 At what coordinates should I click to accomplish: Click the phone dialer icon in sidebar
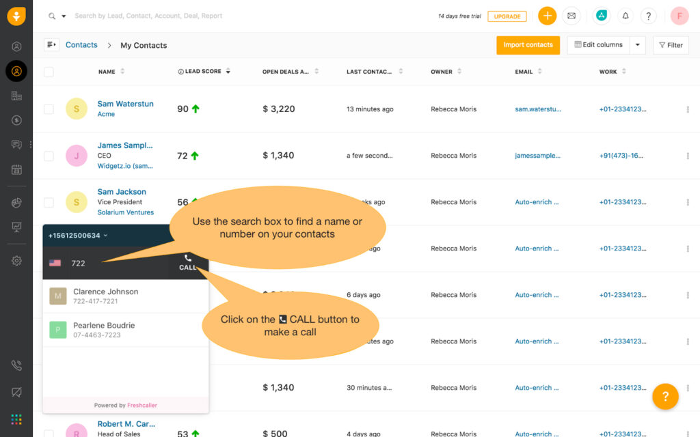[x=16, y=365]
